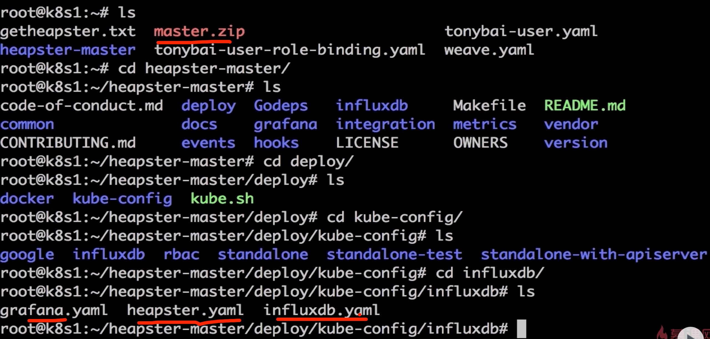Click the heapster.yaml file in listing
Image resolution: width=710 pixels, height=339 pixels.
point(185,310)
